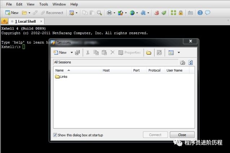Expand the Properties dropdown arrow in main toolbar
This screenshot has height=153, width=230.
click(x=77, y=13)
